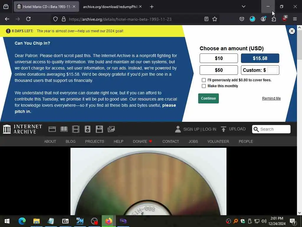Open Firefox application hamburger menu
302x227 pixels.
pyautogui.click(x=295, y=19)
